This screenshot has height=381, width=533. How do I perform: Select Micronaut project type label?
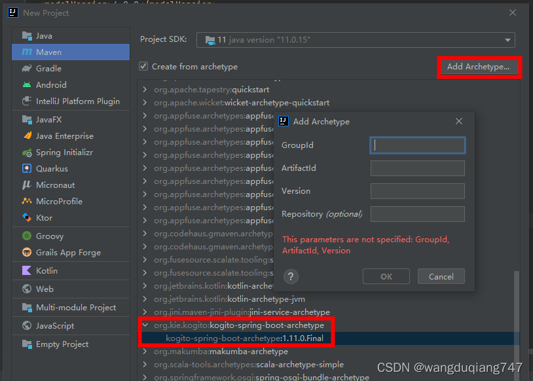tap(56, 185)
